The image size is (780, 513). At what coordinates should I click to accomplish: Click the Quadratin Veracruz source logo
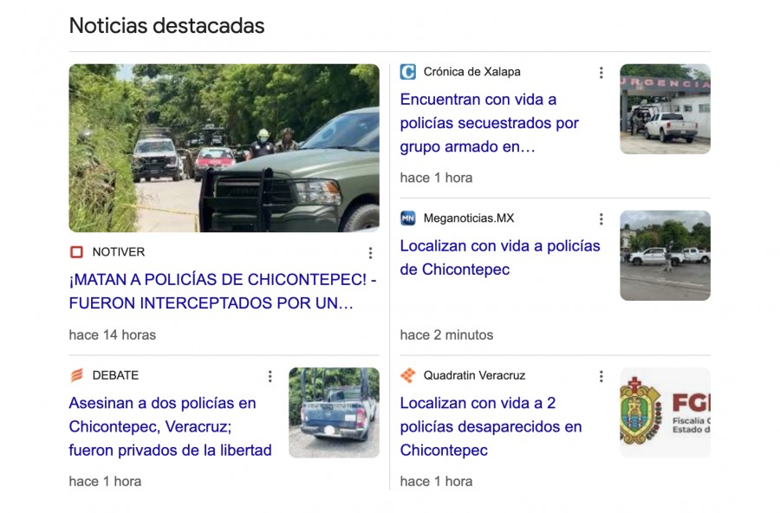tap(408, 375)
